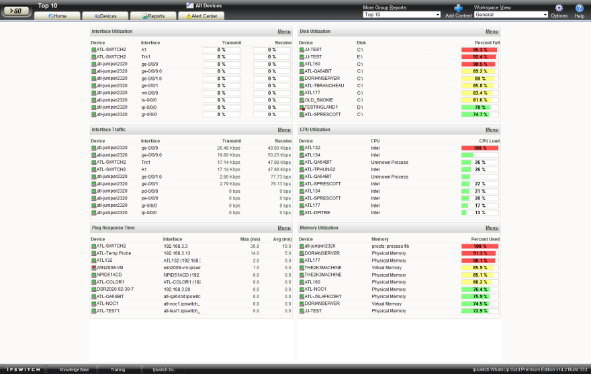Click the GO button

16,11
